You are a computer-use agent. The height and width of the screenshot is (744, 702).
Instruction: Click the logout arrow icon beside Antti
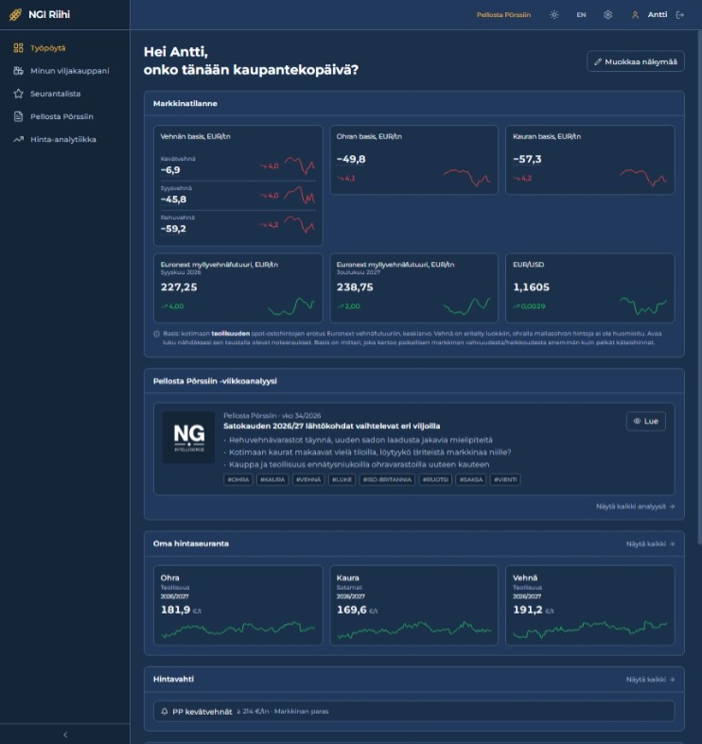point(680,15)
